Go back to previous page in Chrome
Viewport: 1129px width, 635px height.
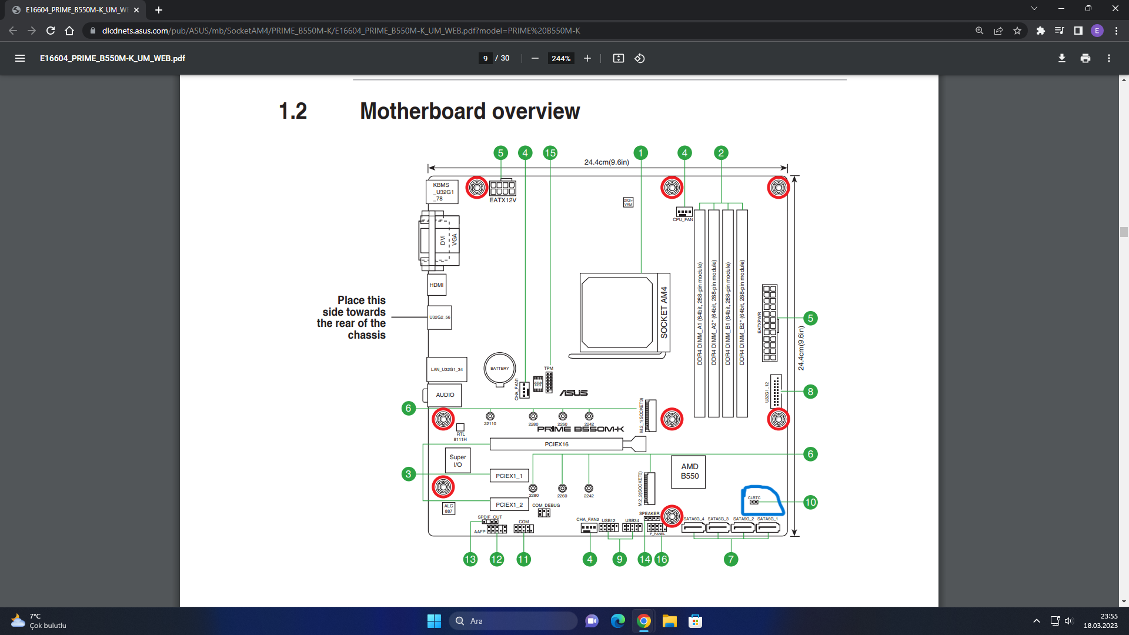click(x=13, y=31)
